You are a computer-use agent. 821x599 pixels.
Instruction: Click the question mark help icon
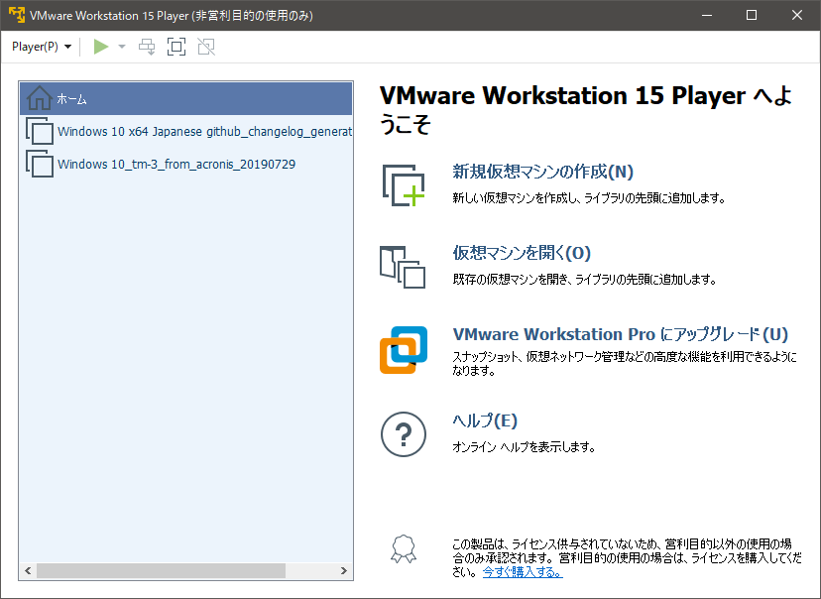(404, 434)
